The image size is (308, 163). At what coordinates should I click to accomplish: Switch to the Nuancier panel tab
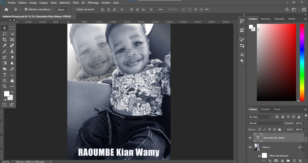[x=266, y=19]
